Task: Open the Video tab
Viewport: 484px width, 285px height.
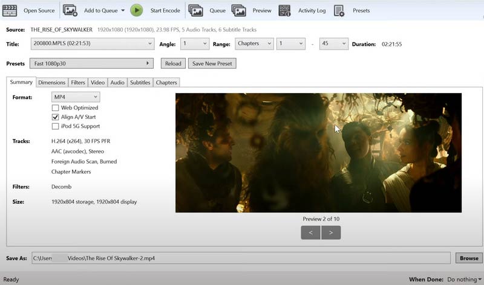Action: point(97,83)
